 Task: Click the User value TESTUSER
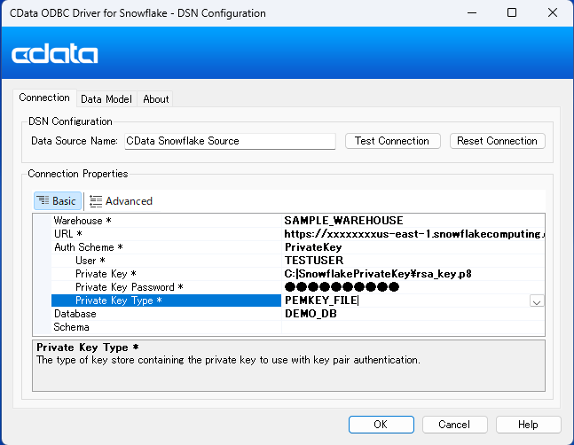[x=312, y=261]
